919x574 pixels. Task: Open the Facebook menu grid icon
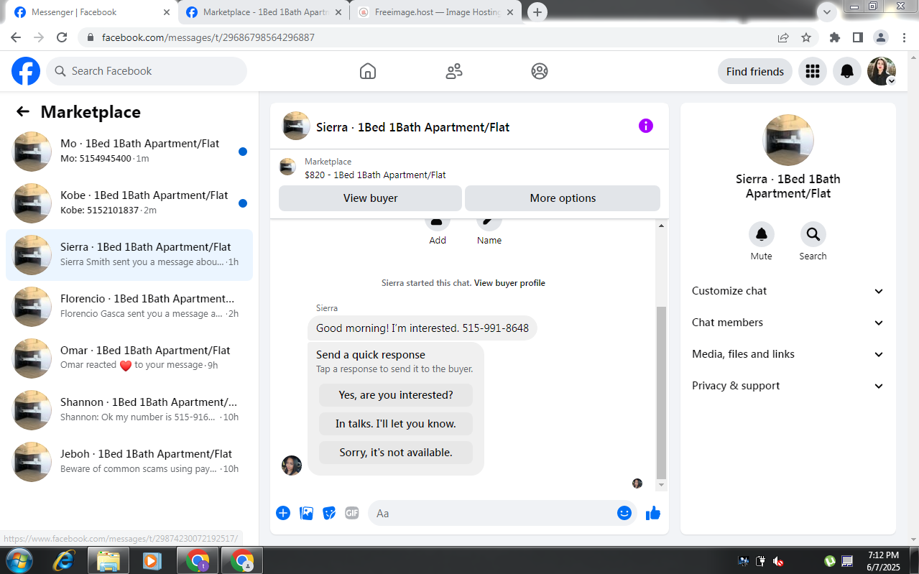click(813, 71)
